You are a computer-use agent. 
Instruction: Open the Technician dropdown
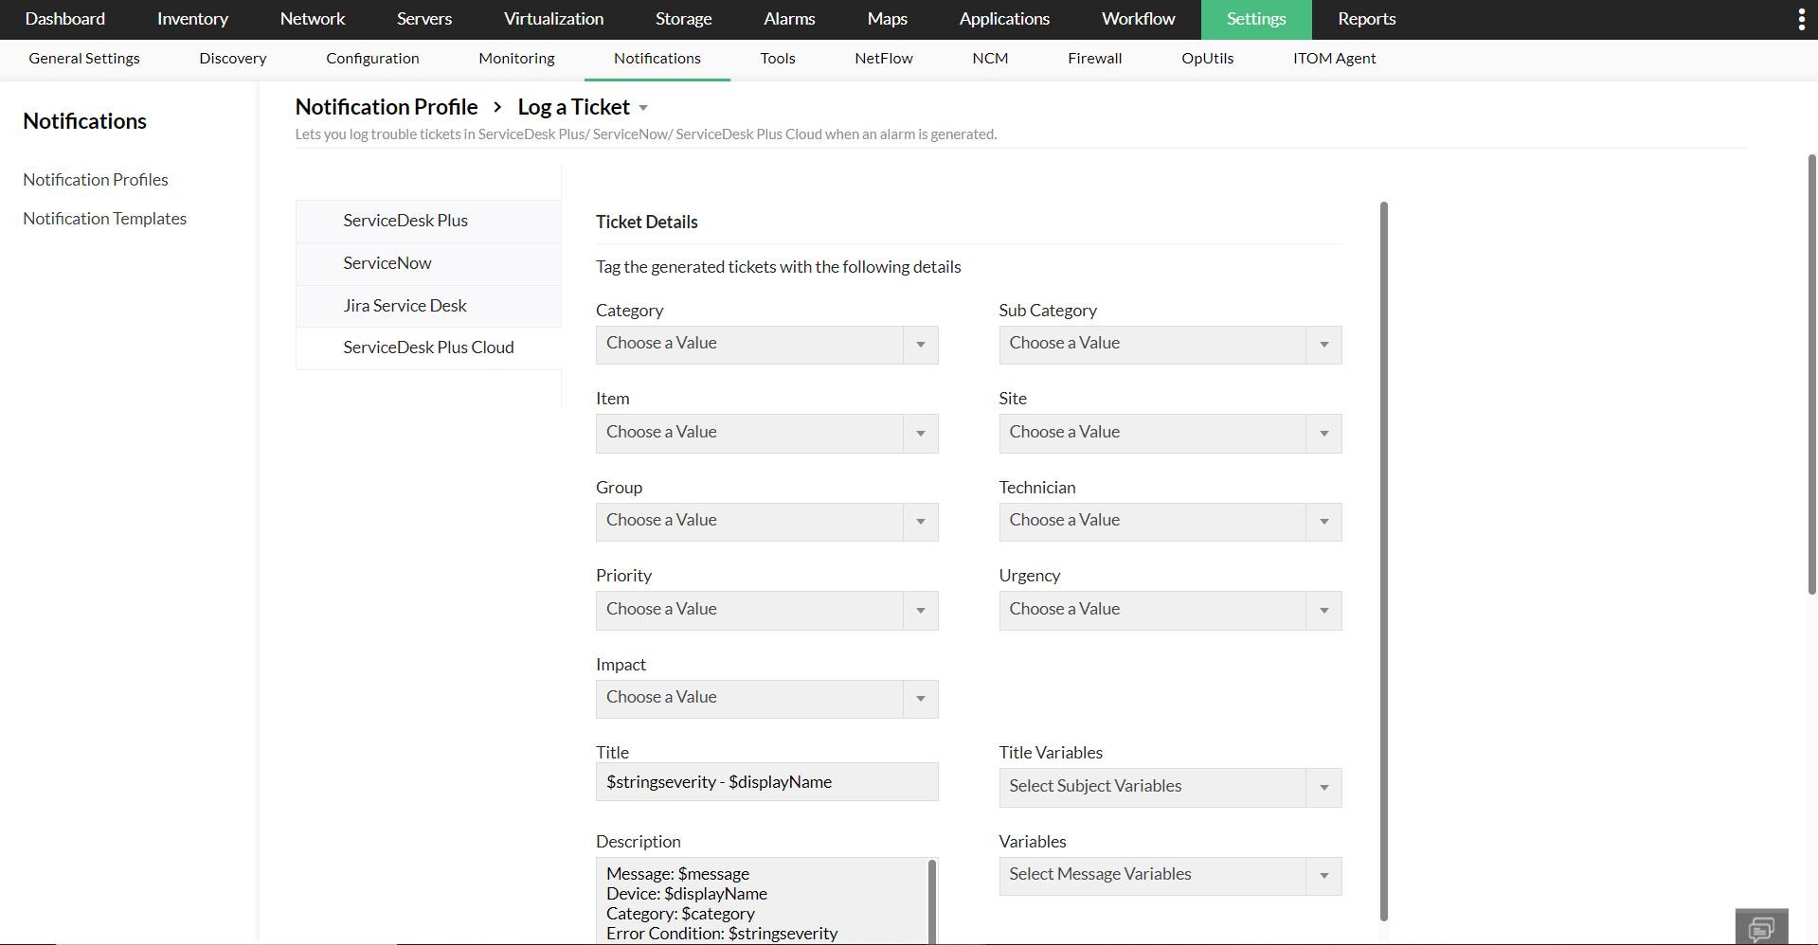click(1169, 522)
